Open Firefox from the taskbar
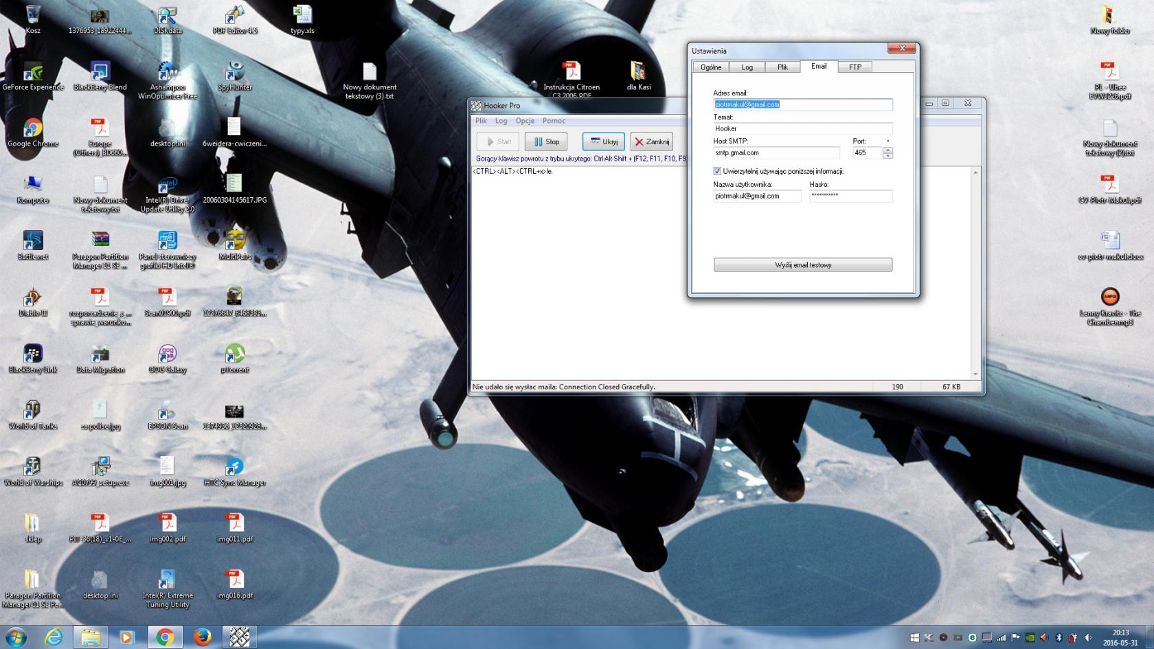Screen dimensions: 1154x649 click(x=202, y=637)
